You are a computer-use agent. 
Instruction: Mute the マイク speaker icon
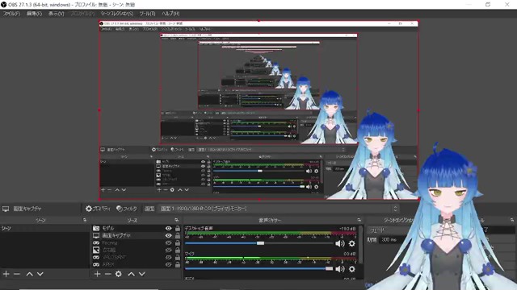[339, 269]
